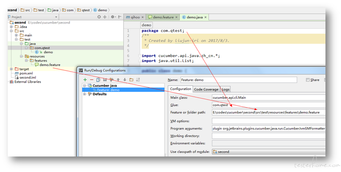Screen dimensions: 341x172
Task: Move configuration down with the arrow icon
Action: [125, 80]
